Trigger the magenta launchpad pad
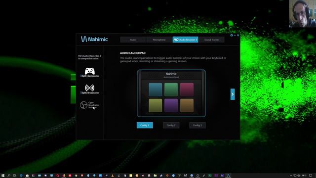Screen dimensions: 316x178 187,89
